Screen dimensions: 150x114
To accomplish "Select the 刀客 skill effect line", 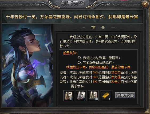I will tap(98, 77).
